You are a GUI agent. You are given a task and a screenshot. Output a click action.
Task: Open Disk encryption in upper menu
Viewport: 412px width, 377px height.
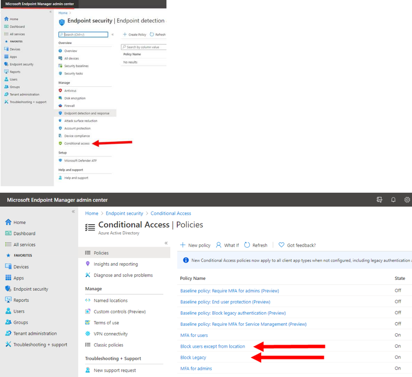72,98
